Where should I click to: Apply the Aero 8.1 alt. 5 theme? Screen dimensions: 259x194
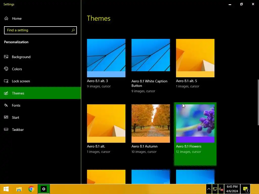pyautogui.click(x=195, y=58)
